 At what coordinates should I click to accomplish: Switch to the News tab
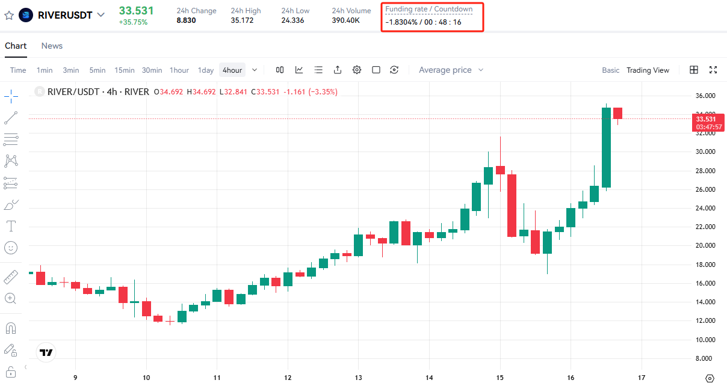pos(52,46)
